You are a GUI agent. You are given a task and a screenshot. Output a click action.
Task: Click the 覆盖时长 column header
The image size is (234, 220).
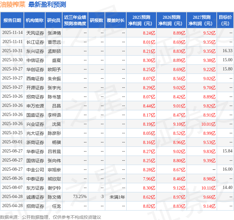point(116,20)
